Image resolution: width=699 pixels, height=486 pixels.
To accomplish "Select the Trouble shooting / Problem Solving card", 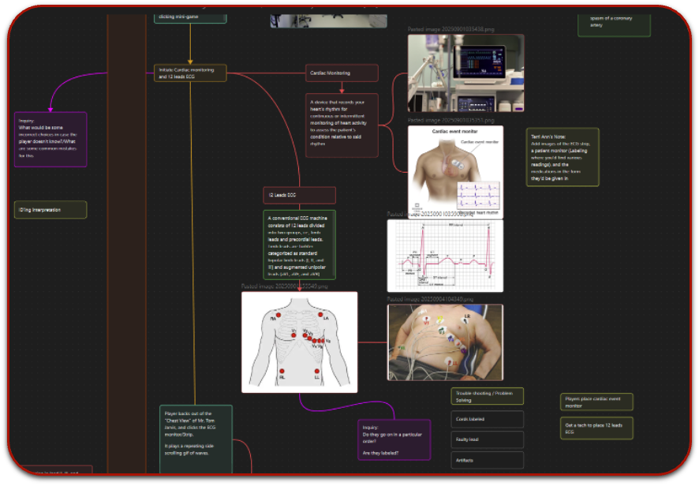I will click(488, 396).
